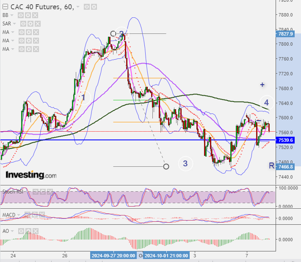Remove the BB indicator
This screenshot has height=262, width=301.
coord(35,15)
